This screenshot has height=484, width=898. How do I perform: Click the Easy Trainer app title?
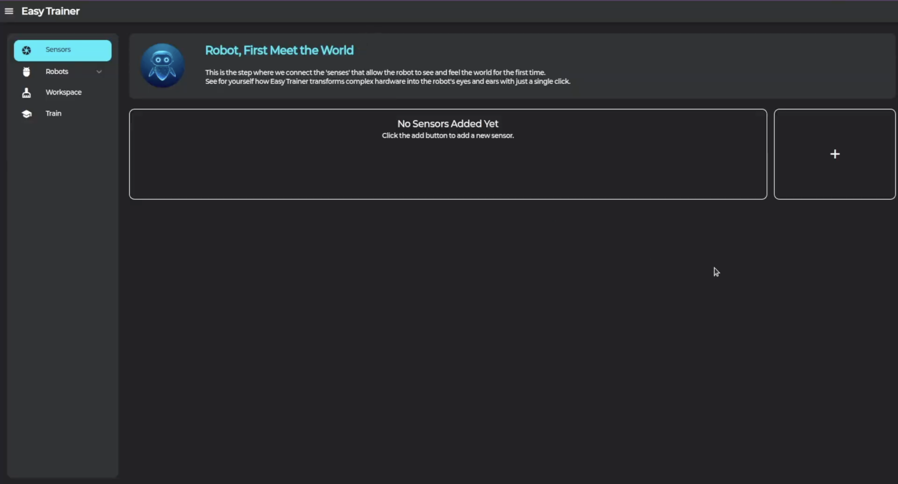[x=50, y=11]
